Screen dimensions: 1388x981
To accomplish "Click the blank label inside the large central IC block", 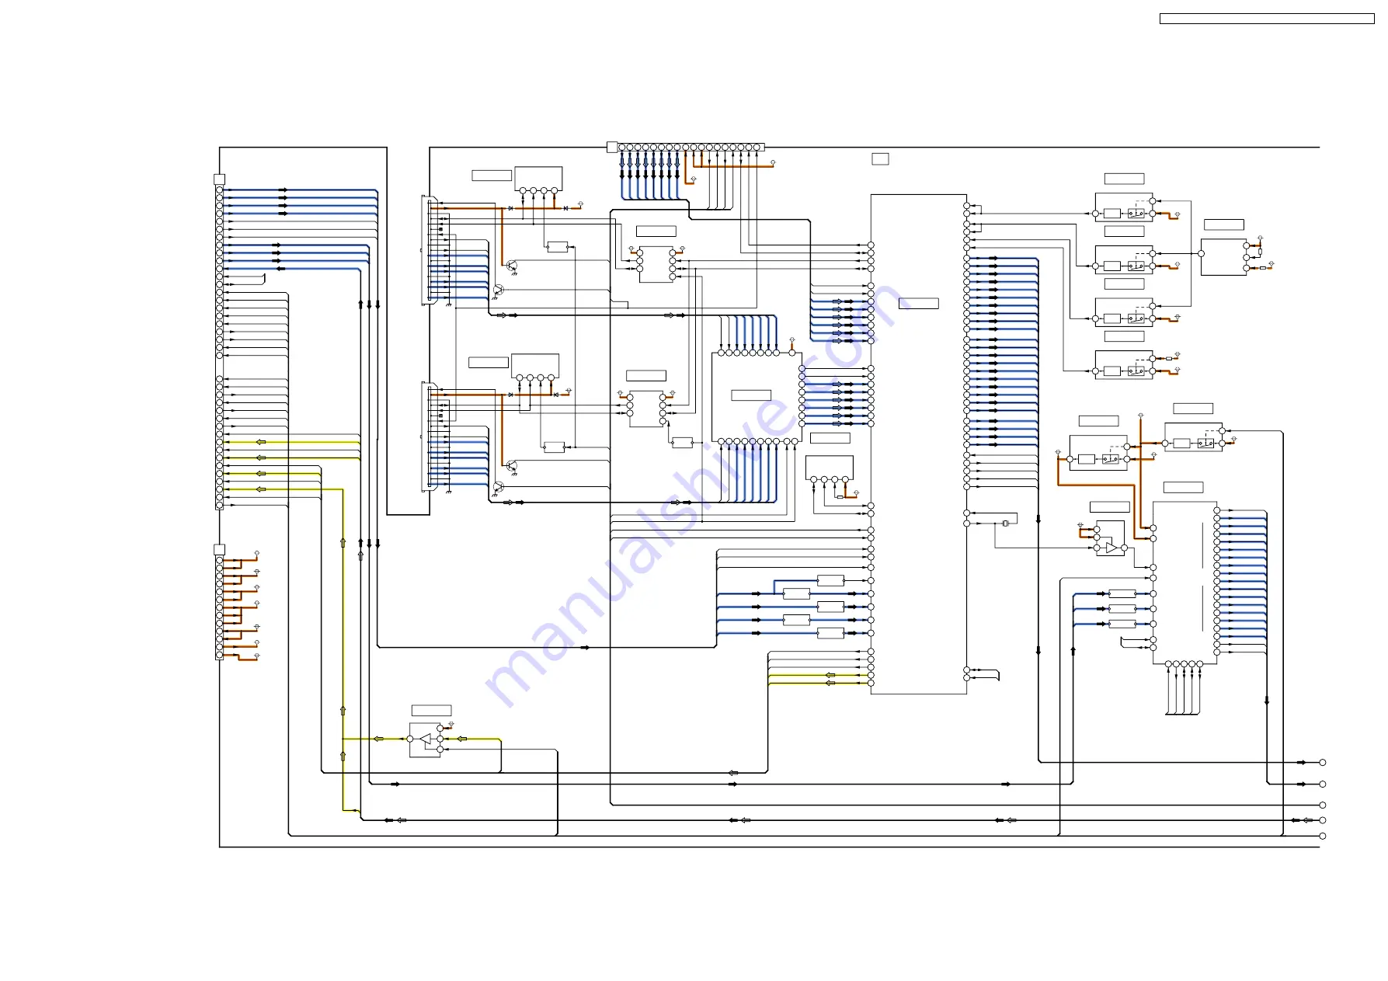I will click(918, 304).
